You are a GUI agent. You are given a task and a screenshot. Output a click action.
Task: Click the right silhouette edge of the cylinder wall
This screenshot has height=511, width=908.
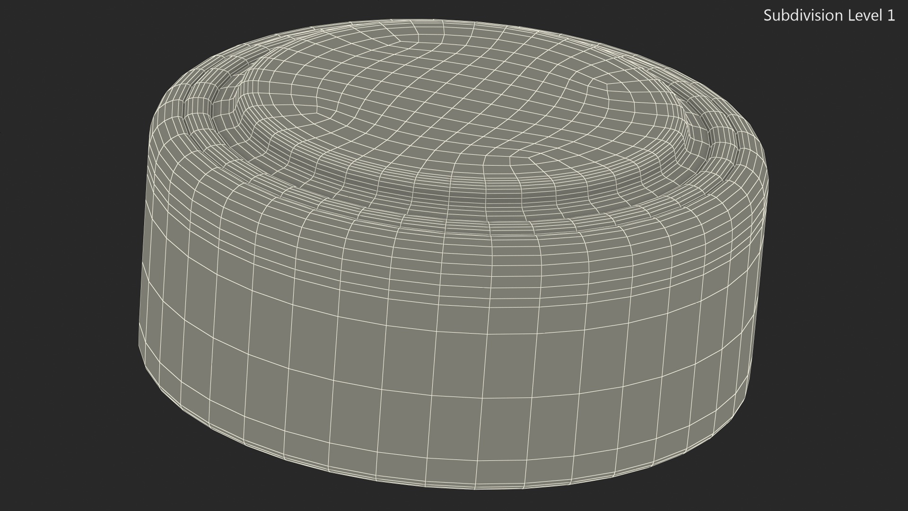[x=758, y=293]
